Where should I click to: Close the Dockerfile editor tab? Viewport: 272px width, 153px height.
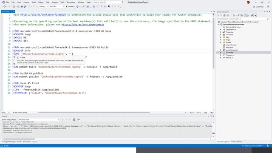(14, 12)
